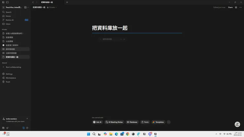Open the help question mark icon
244x137 pixels.
click(x=27, y=128)
